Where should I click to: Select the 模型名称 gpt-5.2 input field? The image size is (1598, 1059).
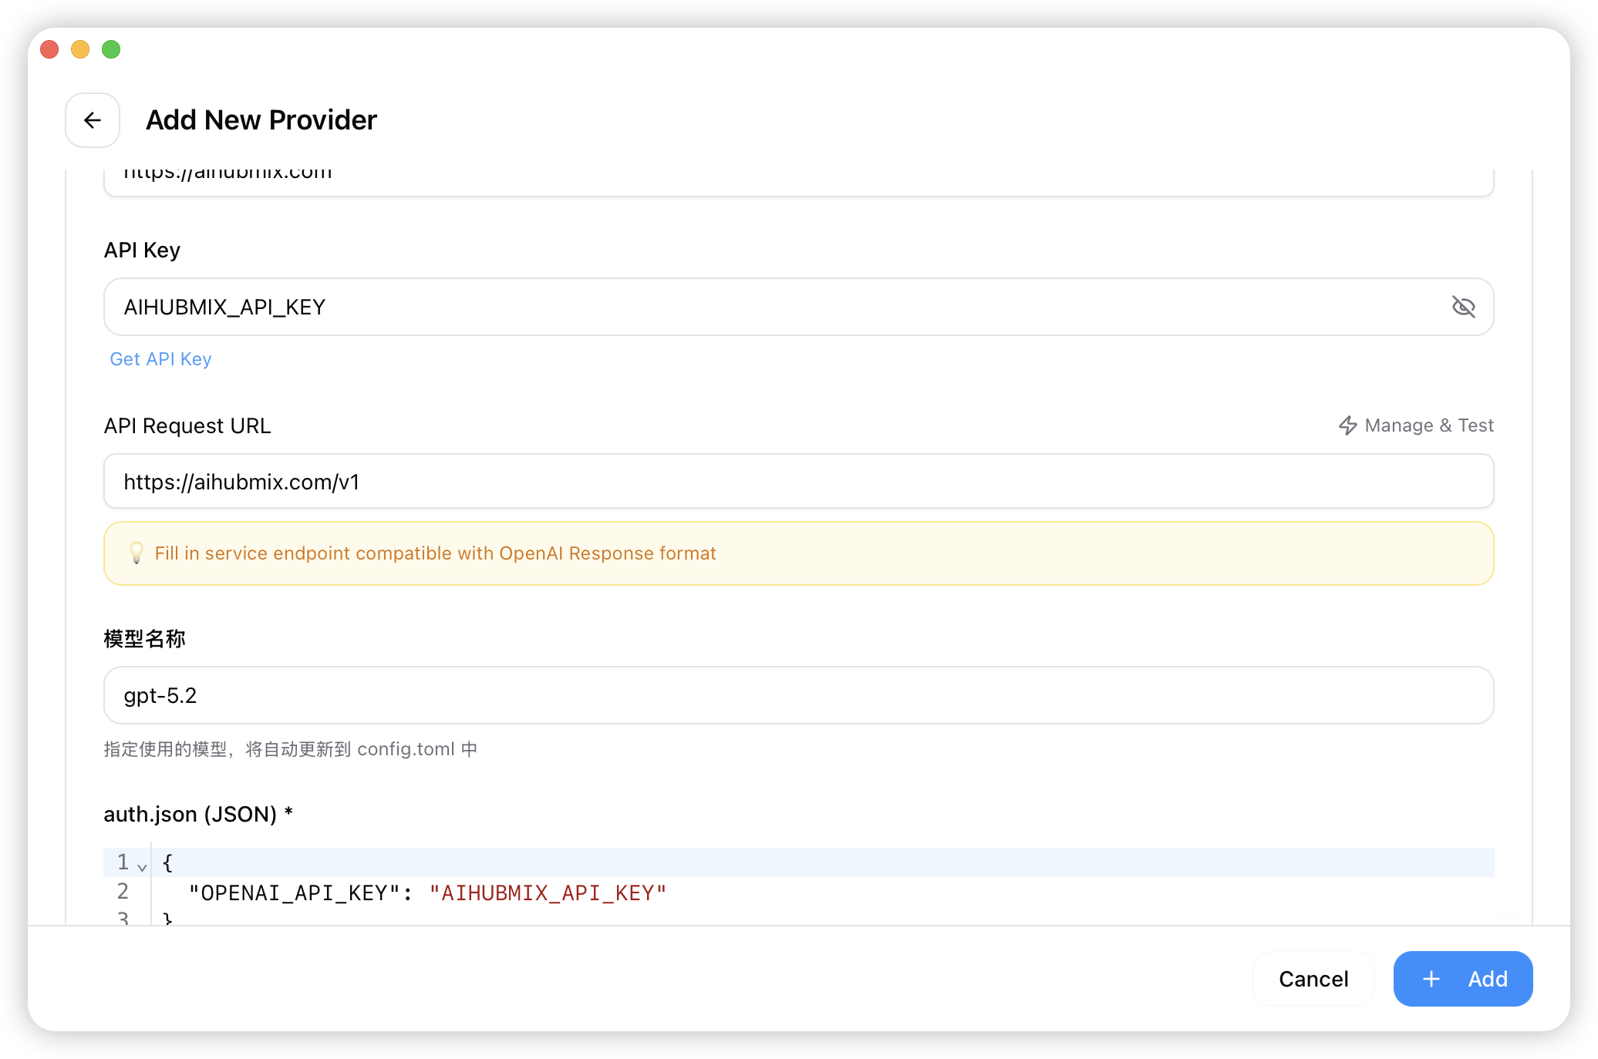click(771, 695)
